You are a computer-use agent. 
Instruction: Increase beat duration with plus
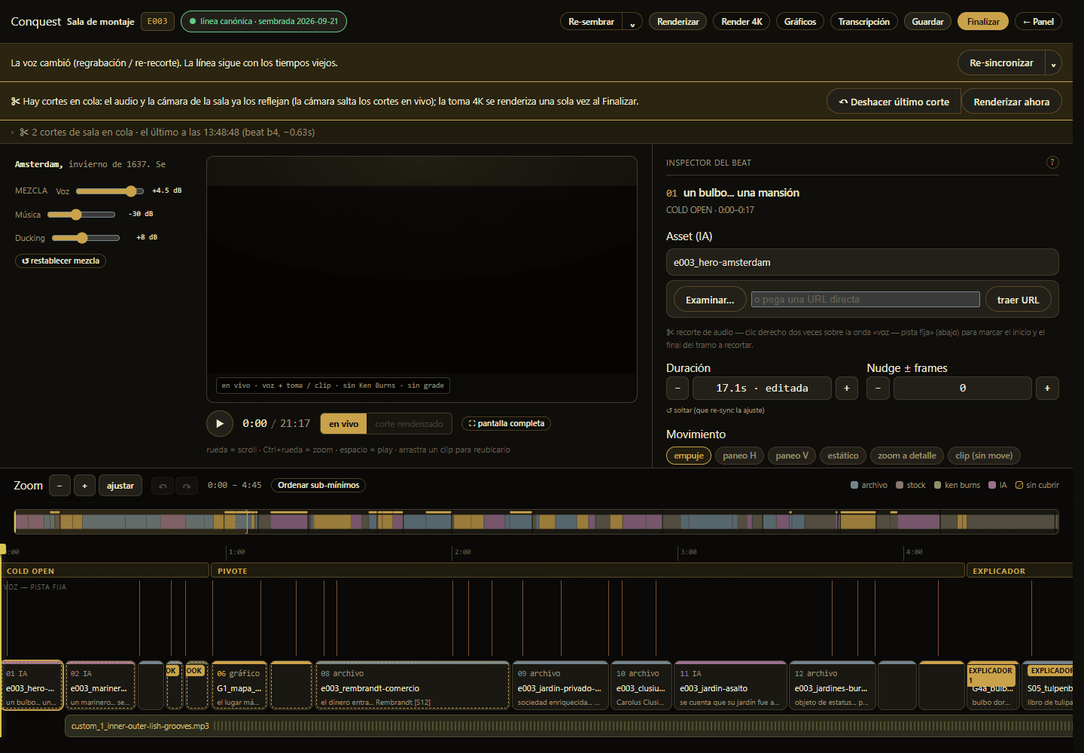click(847, 388)
